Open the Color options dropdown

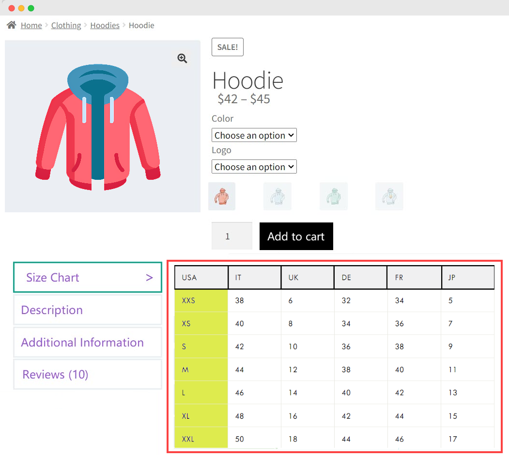pos(254,135)
